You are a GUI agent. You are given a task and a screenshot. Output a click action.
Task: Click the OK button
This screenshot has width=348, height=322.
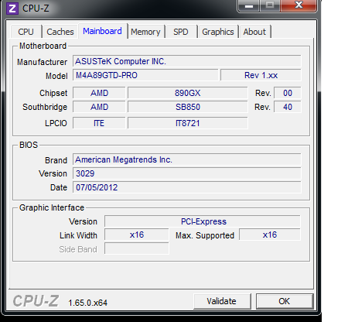pos(285,301)
